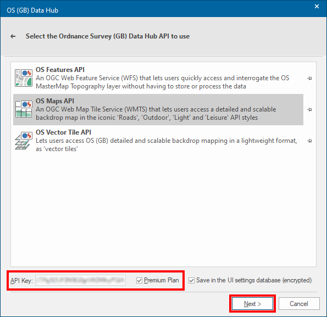
Task: Click the back arrow in the header
Action: click(13, 36)
